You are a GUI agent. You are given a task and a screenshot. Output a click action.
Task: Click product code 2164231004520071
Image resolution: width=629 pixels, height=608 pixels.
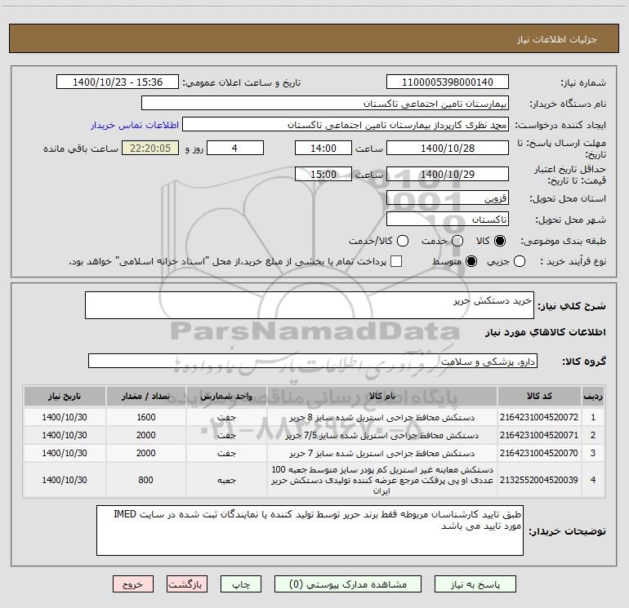coord(539,435)
